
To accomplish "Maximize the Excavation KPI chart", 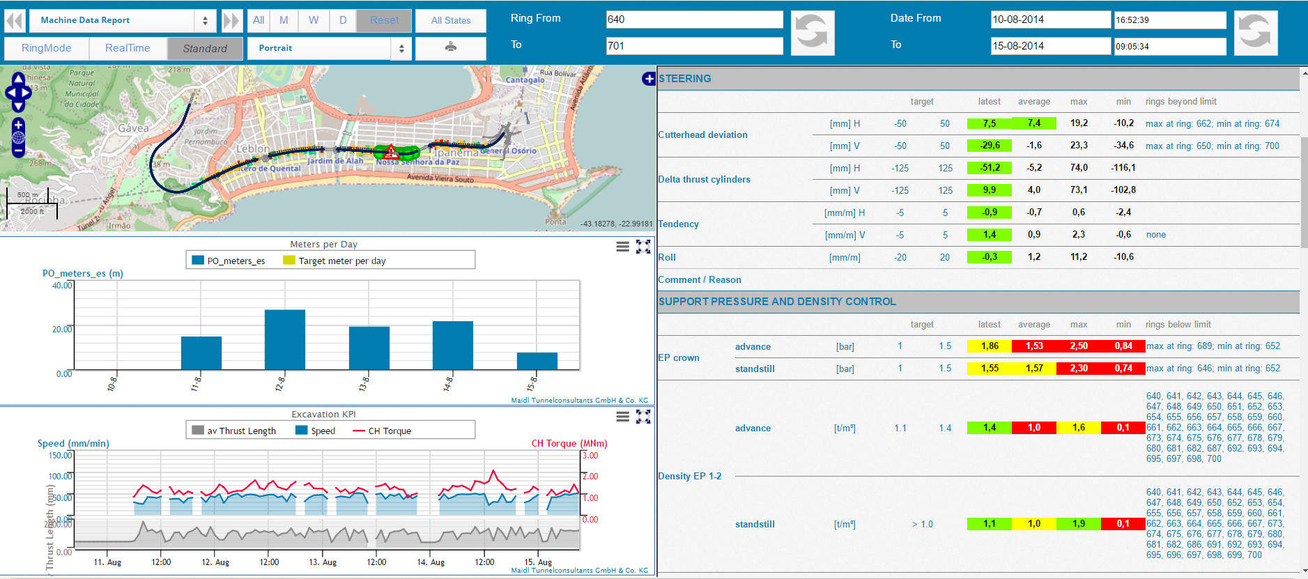I will 643,417.
